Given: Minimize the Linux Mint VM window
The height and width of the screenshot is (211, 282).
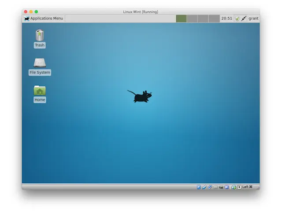Looking at the screenshot, I should [x=31, y=12].
